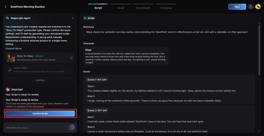Image resolution: width=264 pixels, height=136 pixels.
Task: Click the MagicLight Agent chat icon
Action: pyautogui.click(x=7, y=18)
